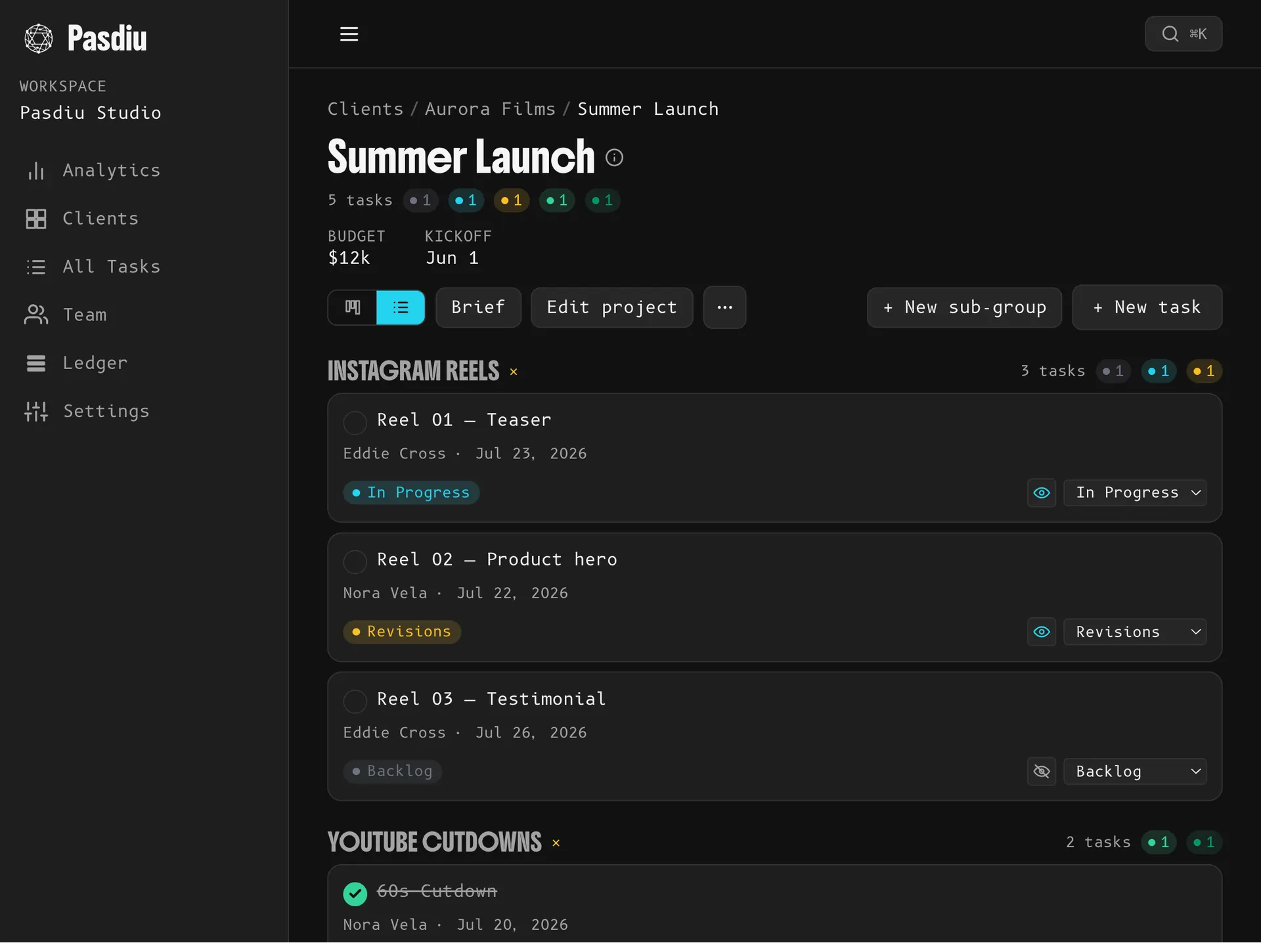Screen dimensions: 1261x943
Task: Show hidden Reel 03 – Testimonial via eye icon
Action: [1042, 771]
